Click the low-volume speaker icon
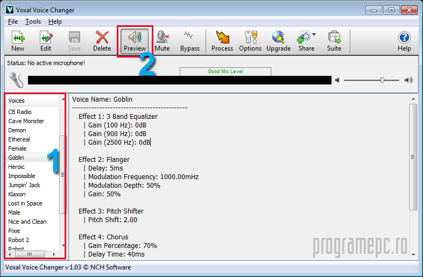The image size is (423, 277). [x=337, y=80]
